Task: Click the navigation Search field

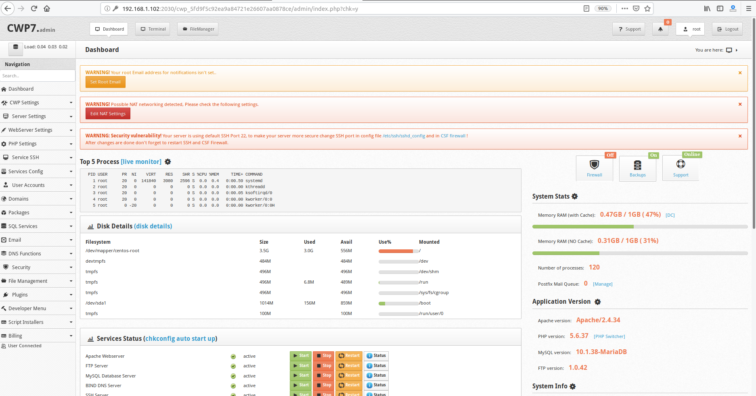Action: coord(38,76)
